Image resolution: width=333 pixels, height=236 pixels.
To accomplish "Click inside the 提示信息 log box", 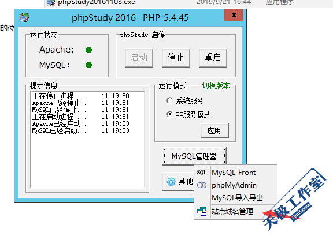I will (87, 140).
